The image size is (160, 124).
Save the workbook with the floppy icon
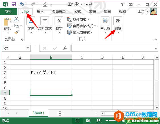tap(14, 4)
